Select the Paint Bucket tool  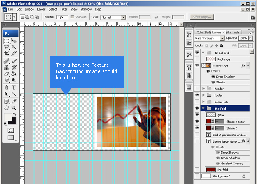point(14,74)
